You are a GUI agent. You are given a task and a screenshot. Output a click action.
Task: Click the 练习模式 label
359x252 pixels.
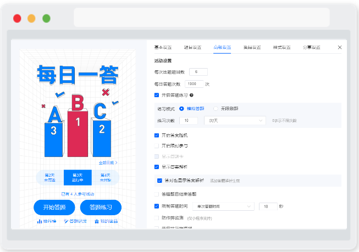[x=166, y=109]
